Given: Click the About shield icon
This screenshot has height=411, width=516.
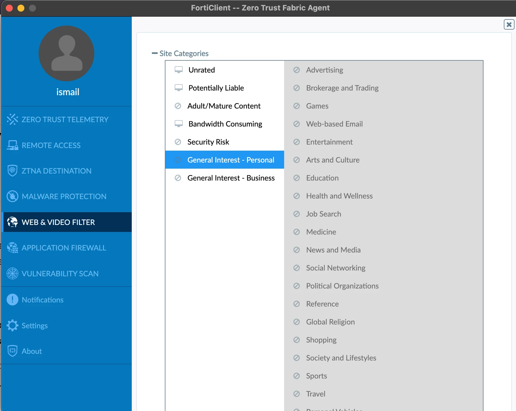Looking at the screenshot, I should click(12, 351).
